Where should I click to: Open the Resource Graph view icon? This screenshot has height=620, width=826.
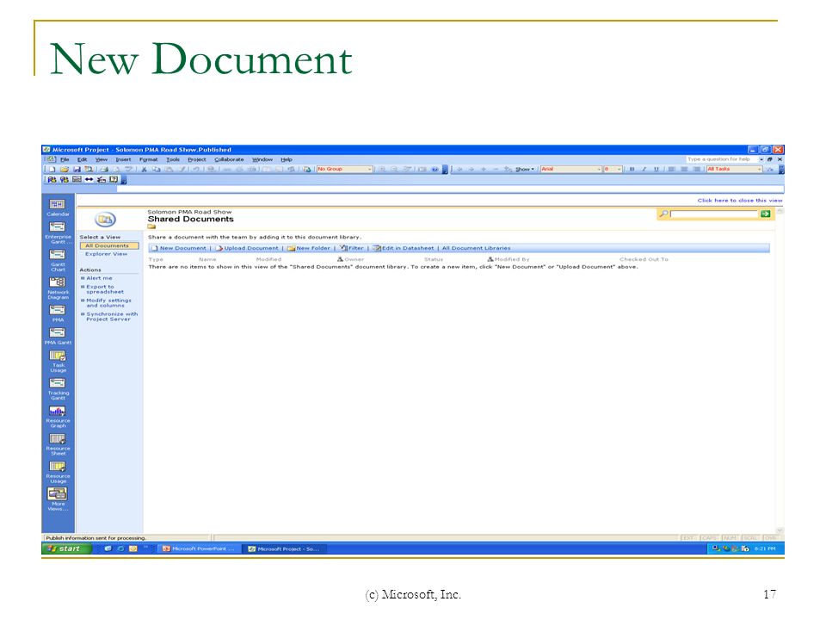(x=57, y=412)
